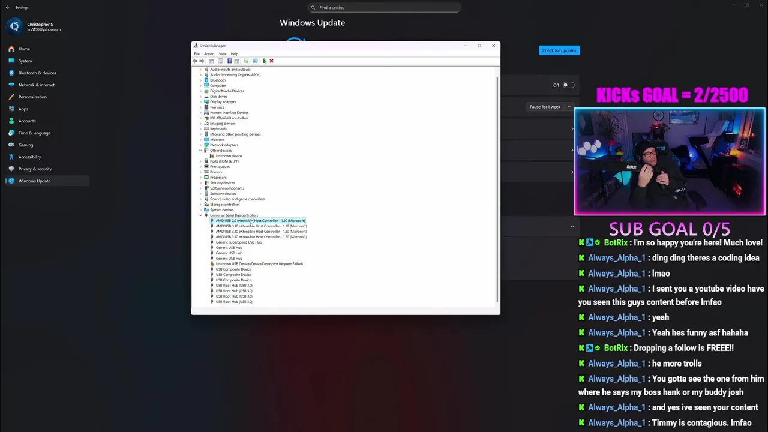Image resolution: width=768 pixels, height=432 pixels.
Task: Expand the Display adapters category
Action: (x=200, y=101)
